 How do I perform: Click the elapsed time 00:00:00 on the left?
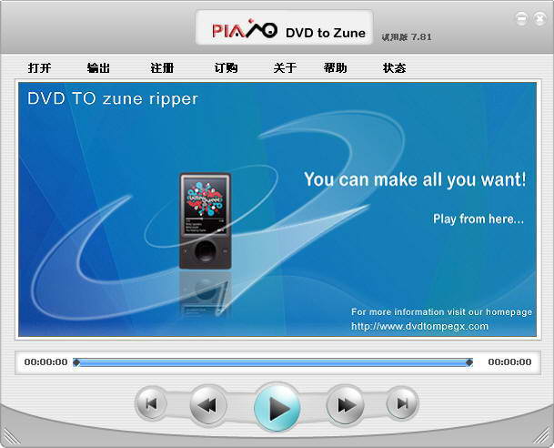point(45,362)
